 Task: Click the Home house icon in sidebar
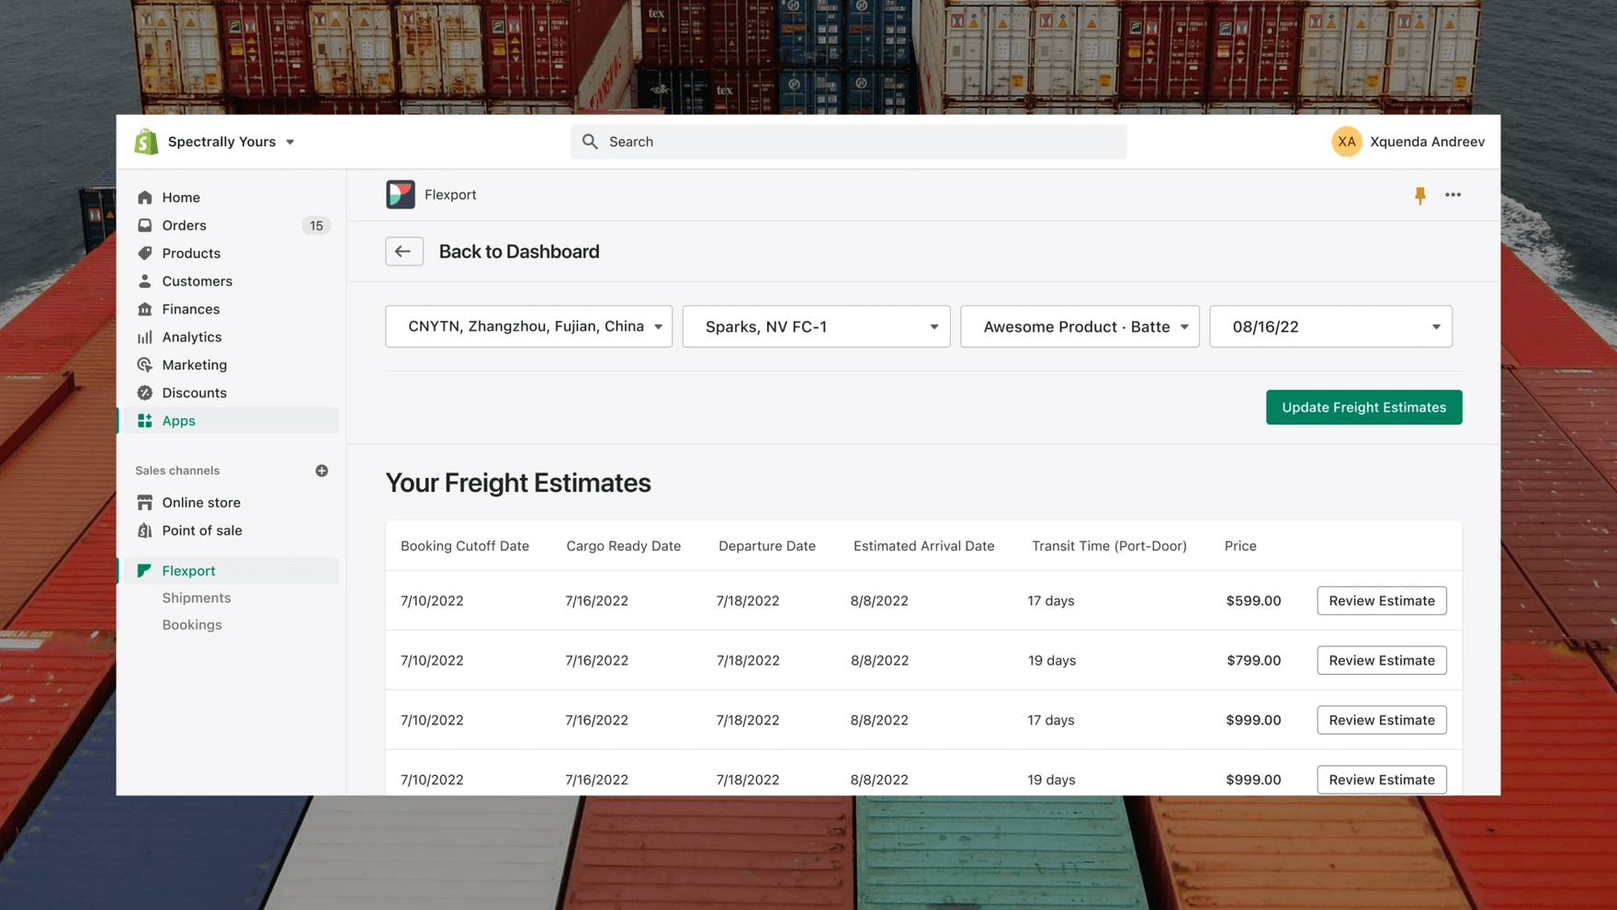tap(145, 198)
